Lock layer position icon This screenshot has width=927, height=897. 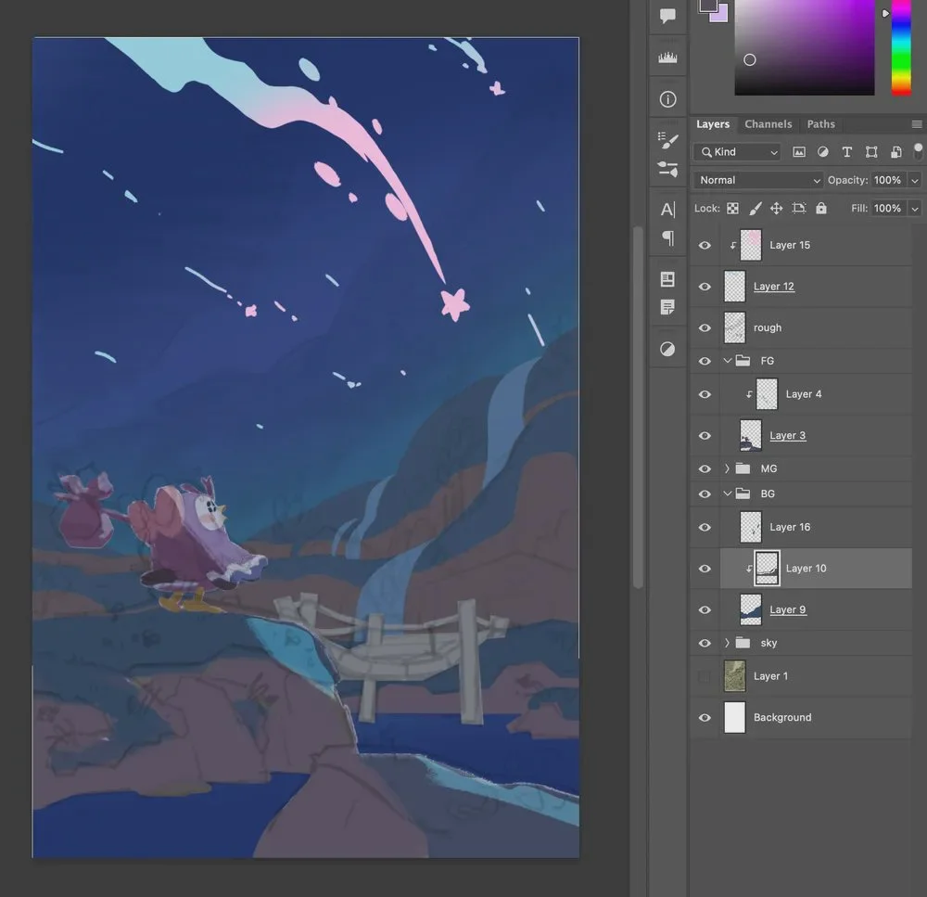pyautogui.click(x=776, y=209)
